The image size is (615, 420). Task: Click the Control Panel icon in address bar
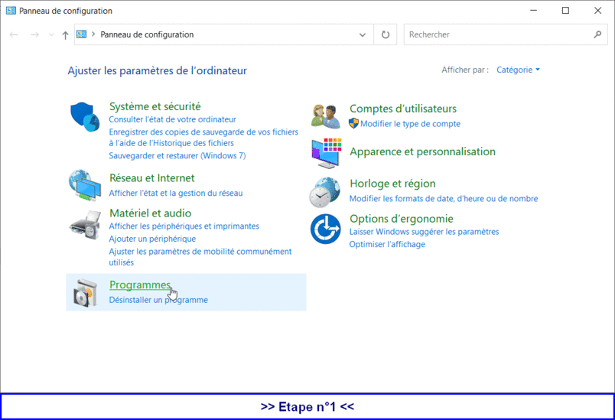pos(81,34)
